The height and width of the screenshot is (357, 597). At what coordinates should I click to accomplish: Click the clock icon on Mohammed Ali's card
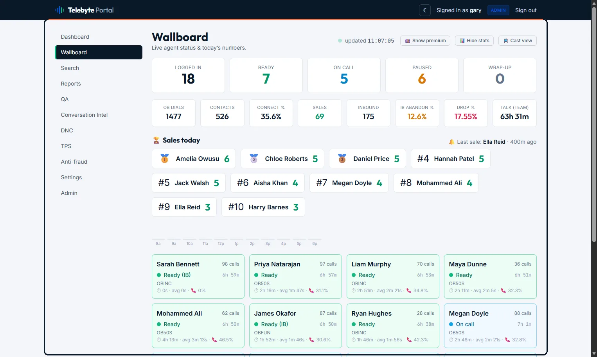click(159, 340)
